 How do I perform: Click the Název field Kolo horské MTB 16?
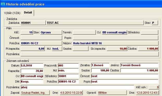click(116, 43)
